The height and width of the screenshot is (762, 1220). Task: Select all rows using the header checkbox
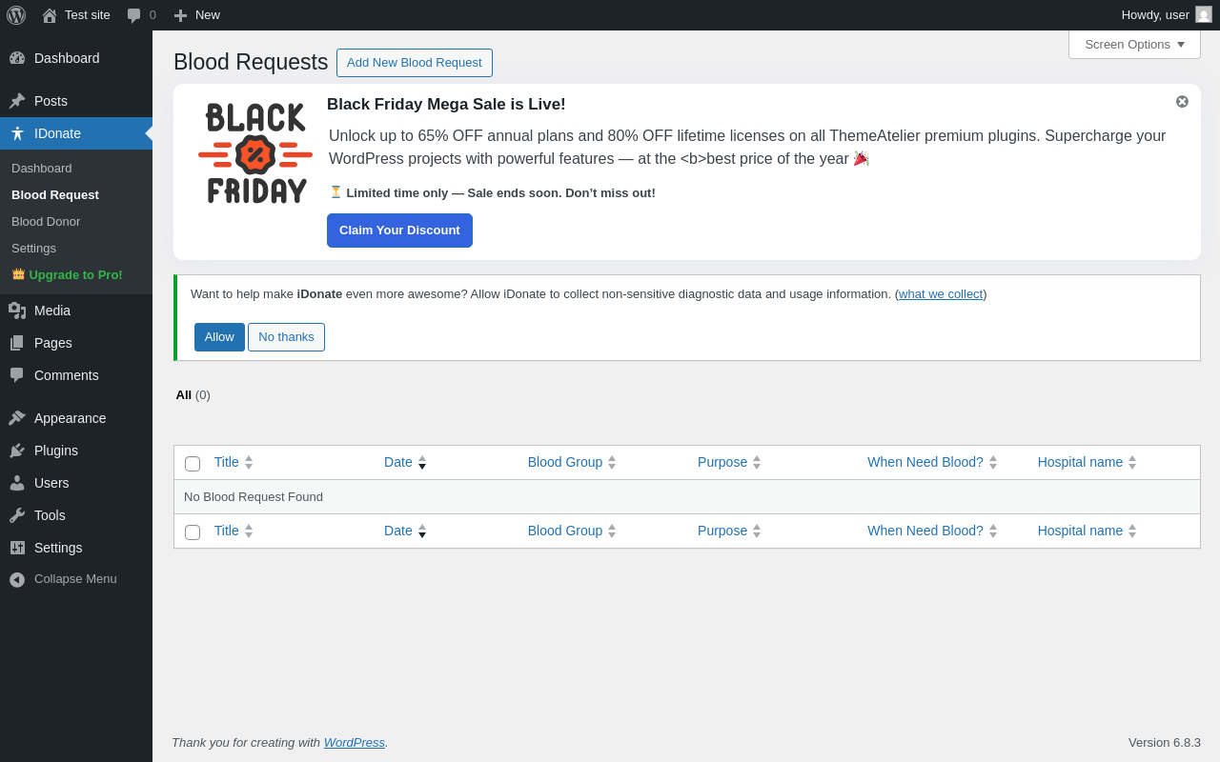pyautogui.click(x=193, y=464)
